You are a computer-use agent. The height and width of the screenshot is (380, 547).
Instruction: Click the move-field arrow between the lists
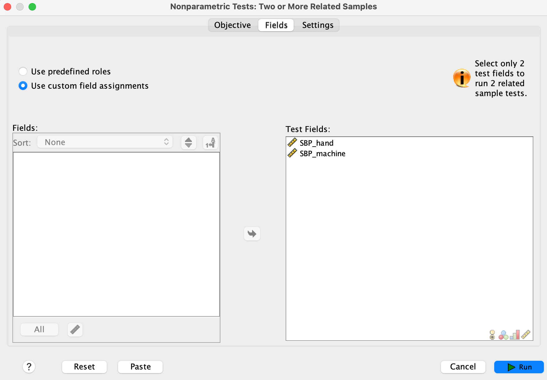point(252,234)
